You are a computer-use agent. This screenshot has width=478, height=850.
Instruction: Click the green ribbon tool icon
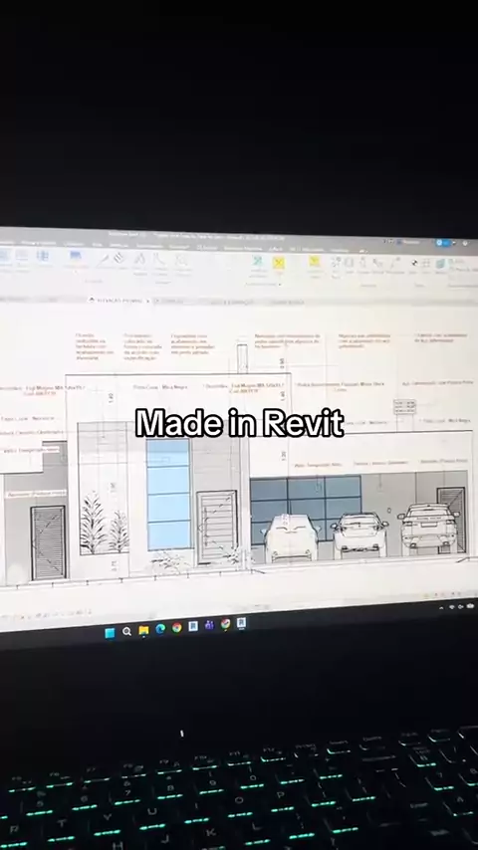(x=257, y=262)
